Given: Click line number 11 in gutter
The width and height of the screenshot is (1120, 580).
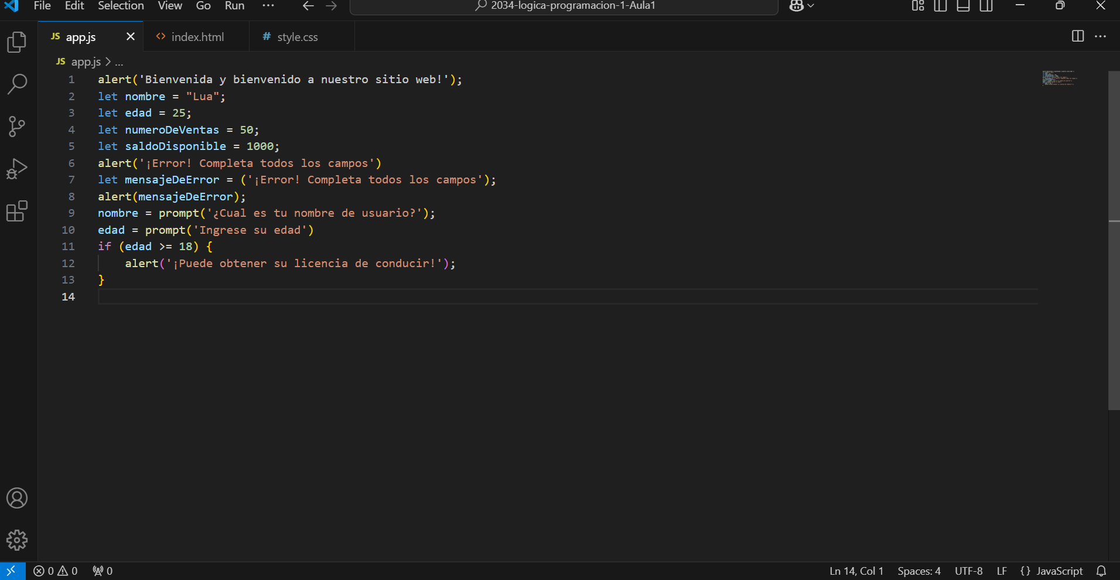Looking at the screenshot, I should [x=68, y=247].
